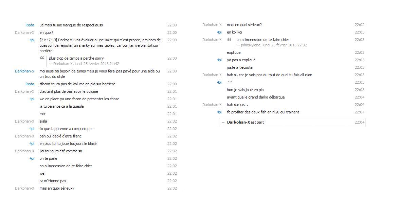399x217 pixels.
Task: Click bold Darkohan-X name in "est parti" notice
Action: [238, 122]
